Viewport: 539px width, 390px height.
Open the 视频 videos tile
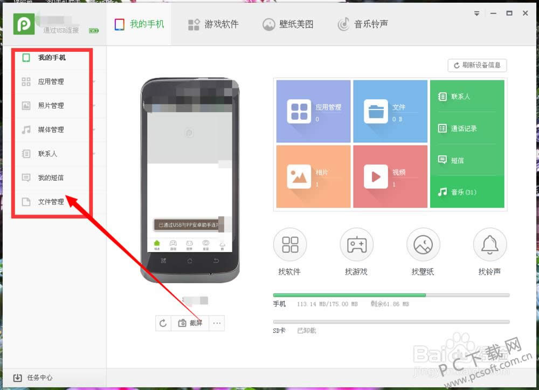390,176
